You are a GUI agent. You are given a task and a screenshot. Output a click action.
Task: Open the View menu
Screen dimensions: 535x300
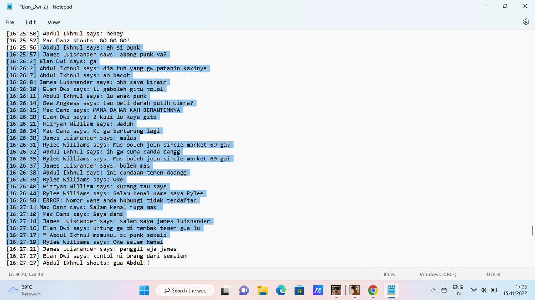pos(53,22)
